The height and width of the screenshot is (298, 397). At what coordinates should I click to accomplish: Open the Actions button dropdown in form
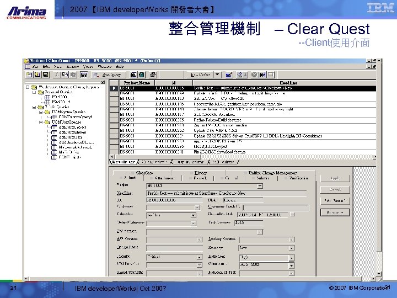tap(335, 212)
